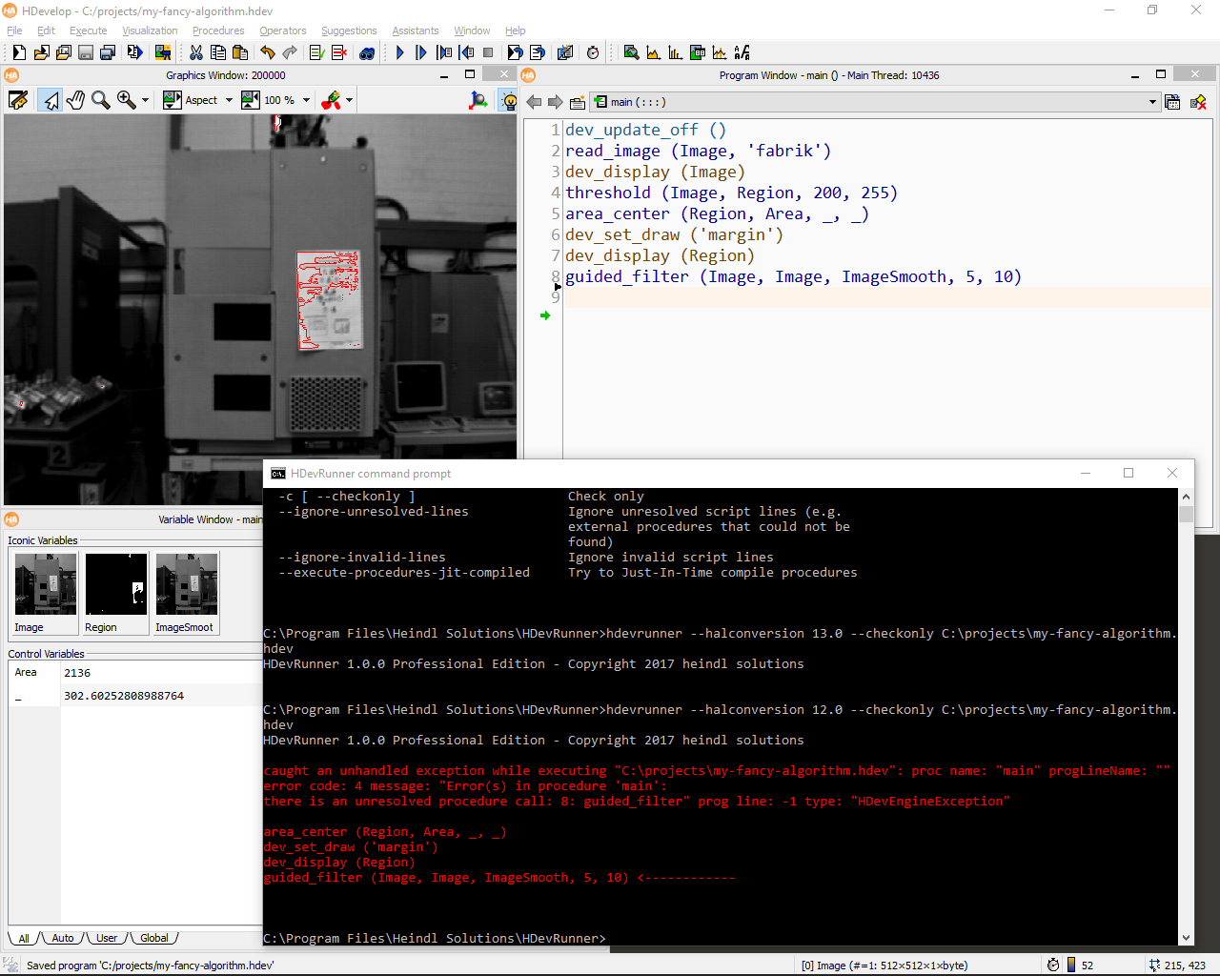
Task: Select the hand Move tool
Action: (75, 100)
